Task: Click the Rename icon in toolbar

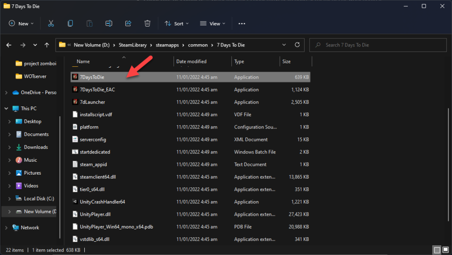Action: click(x=109, y=24)
